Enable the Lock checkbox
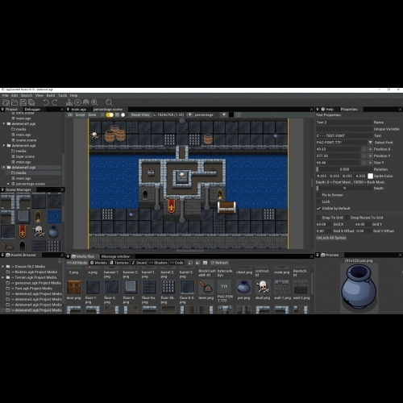Screen dimensions: 403x403 tap(318, 201)
